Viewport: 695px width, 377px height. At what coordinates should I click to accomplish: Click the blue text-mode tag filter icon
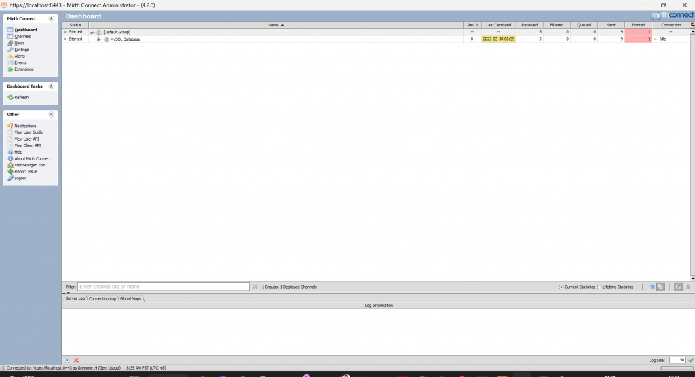(652, 287)
